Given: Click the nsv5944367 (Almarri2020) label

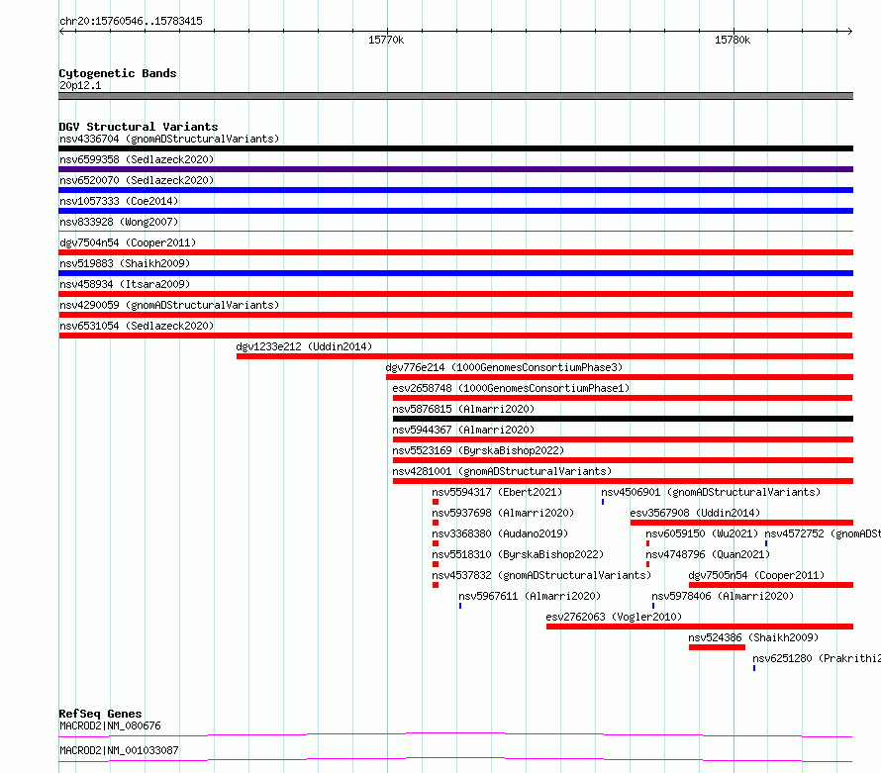Looking at the screenshot, I should pos(463,430).
